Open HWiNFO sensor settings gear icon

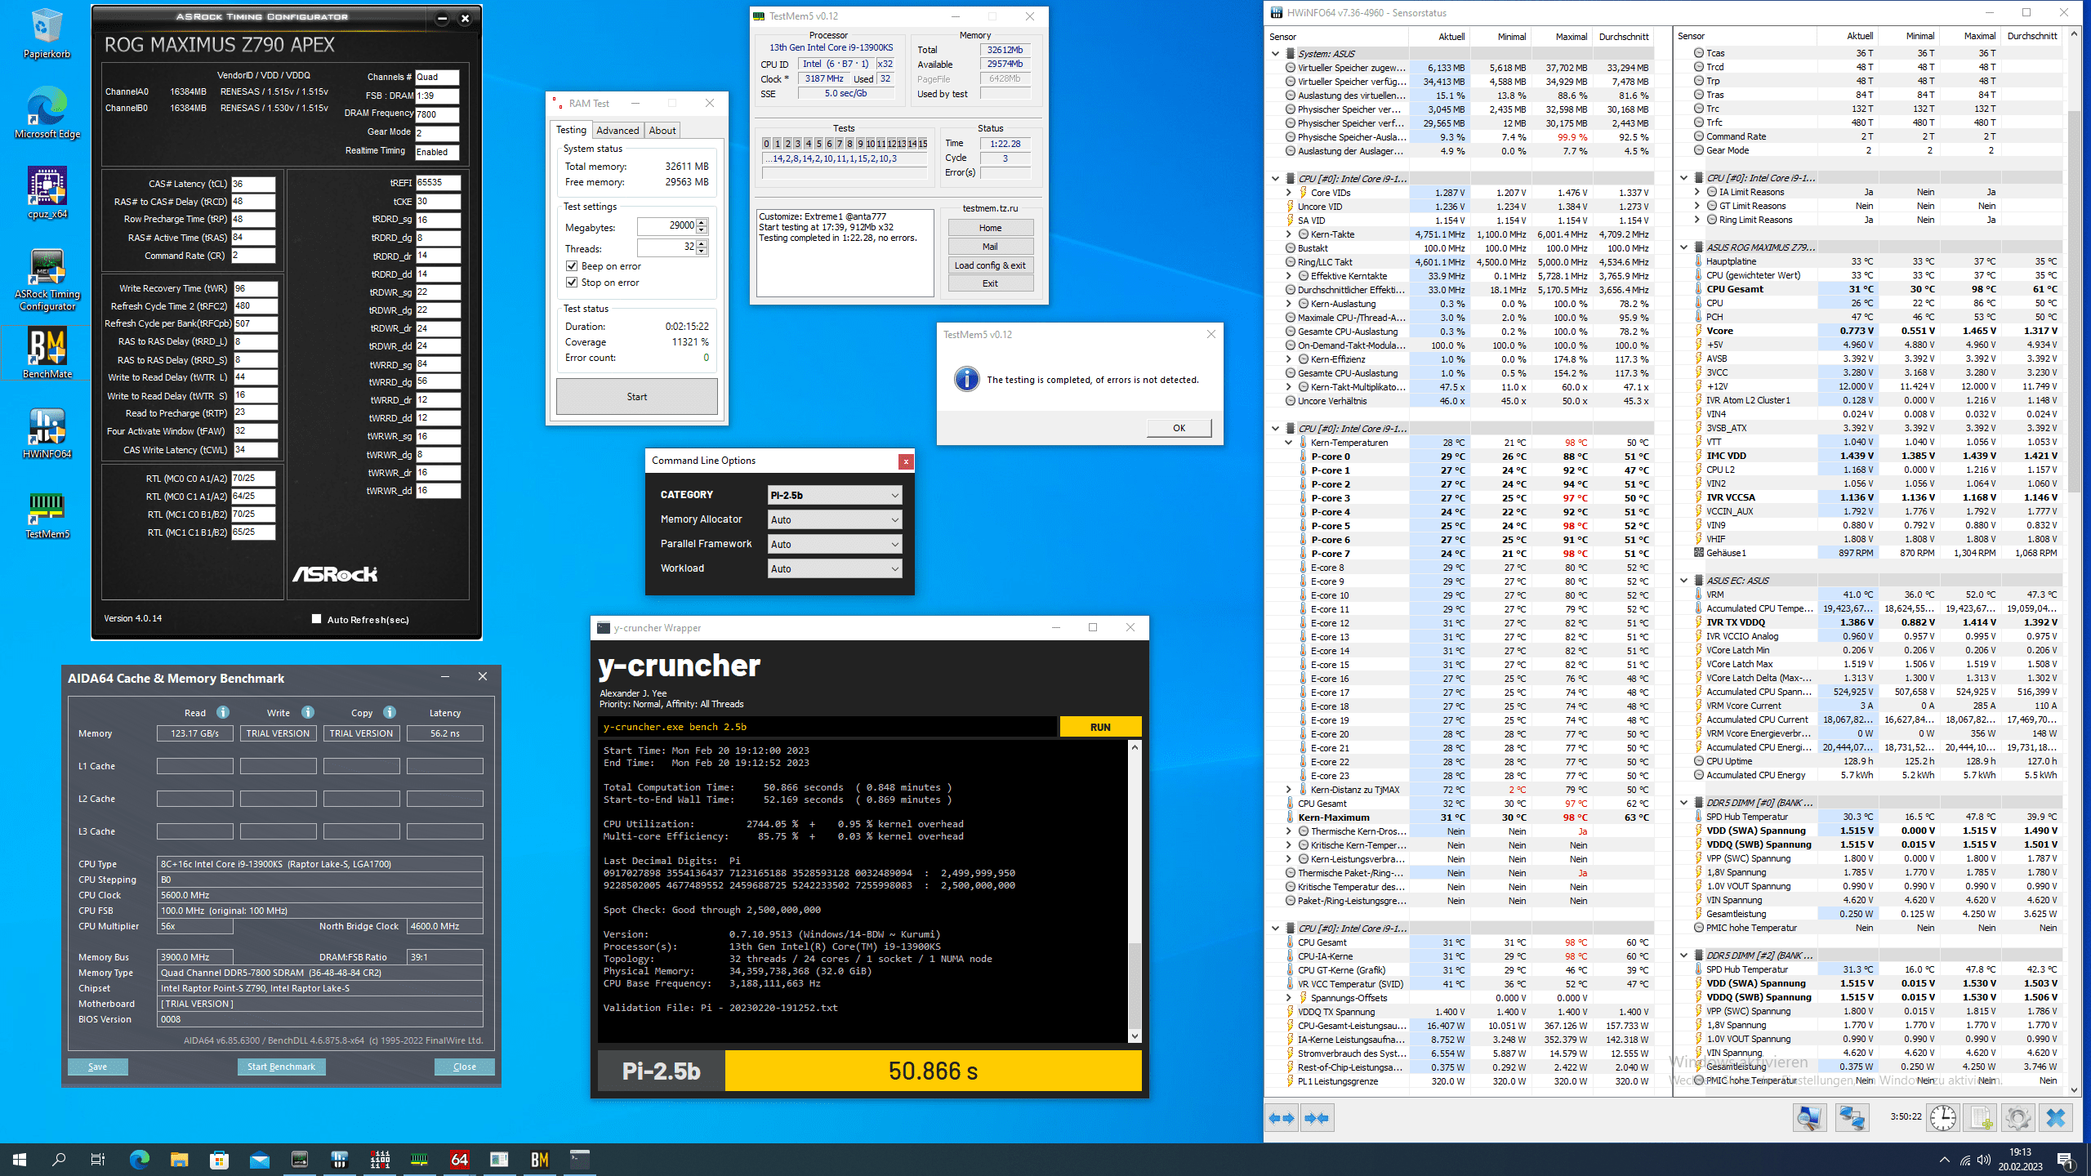[x=2017, y=1118]
